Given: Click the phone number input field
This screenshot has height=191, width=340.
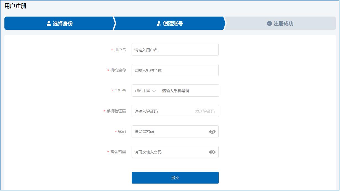Looking at the screenshot, I should [188, 91].
